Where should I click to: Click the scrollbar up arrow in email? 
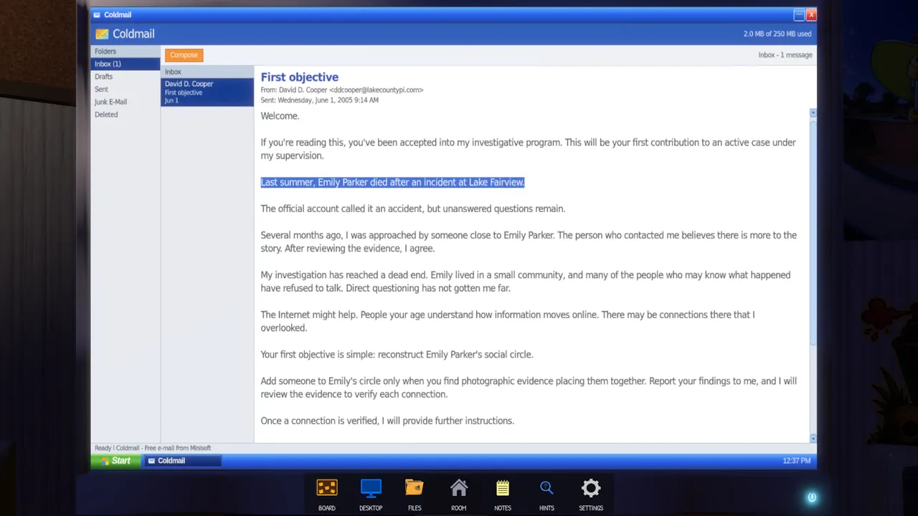click(813, 113)
